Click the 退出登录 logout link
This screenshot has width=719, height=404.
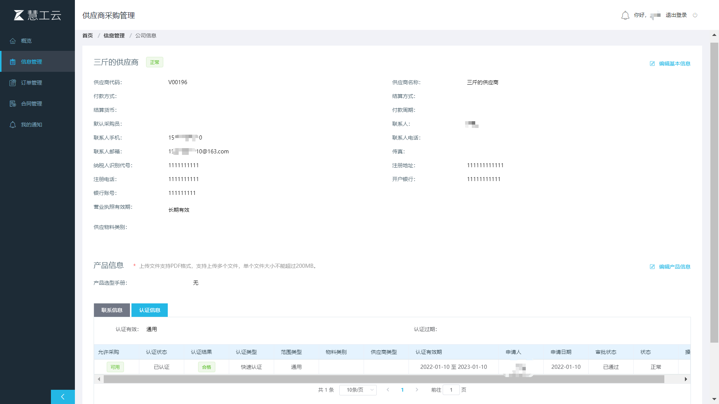pyautogui.click(x=676, y=15)
